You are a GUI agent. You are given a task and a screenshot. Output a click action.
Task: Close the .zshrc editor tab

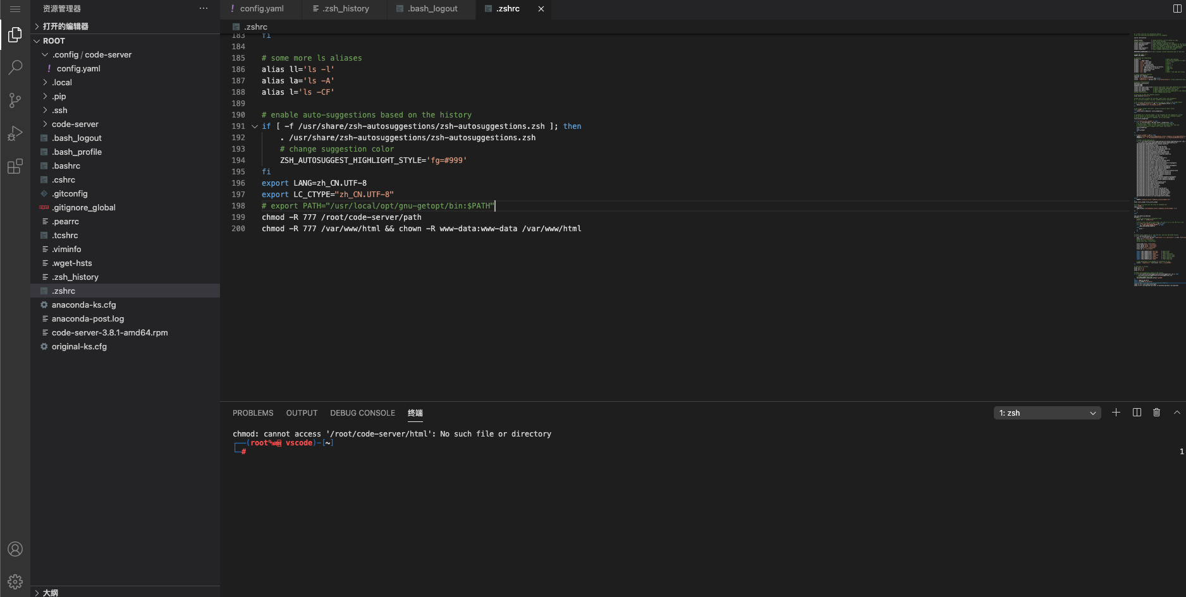tap(541, 9)
